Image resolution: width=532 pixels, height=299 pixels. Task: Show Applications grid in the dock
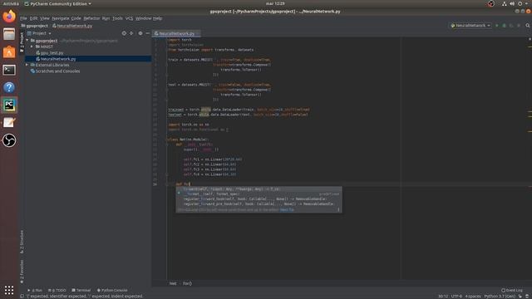coord(9,290)
